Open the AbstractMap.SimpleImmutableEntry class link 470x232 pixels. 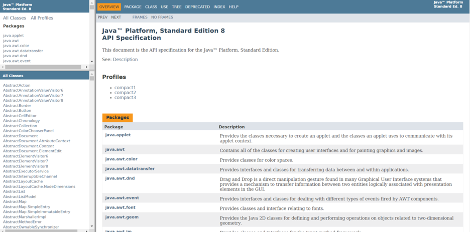pos(37,211)
